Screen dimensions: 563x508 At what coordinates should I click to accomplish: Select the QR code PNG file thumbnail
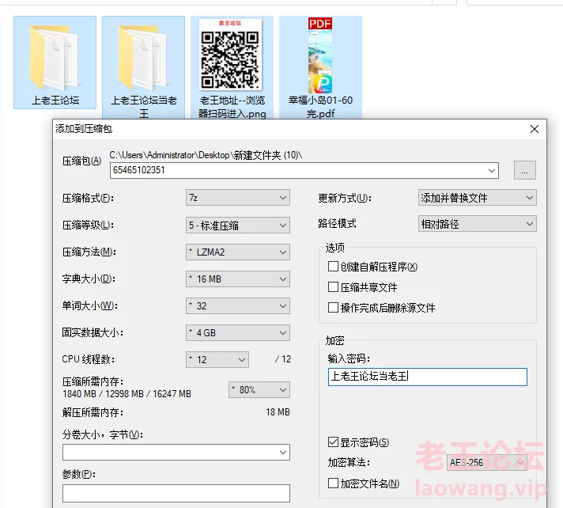click(230, 55)
